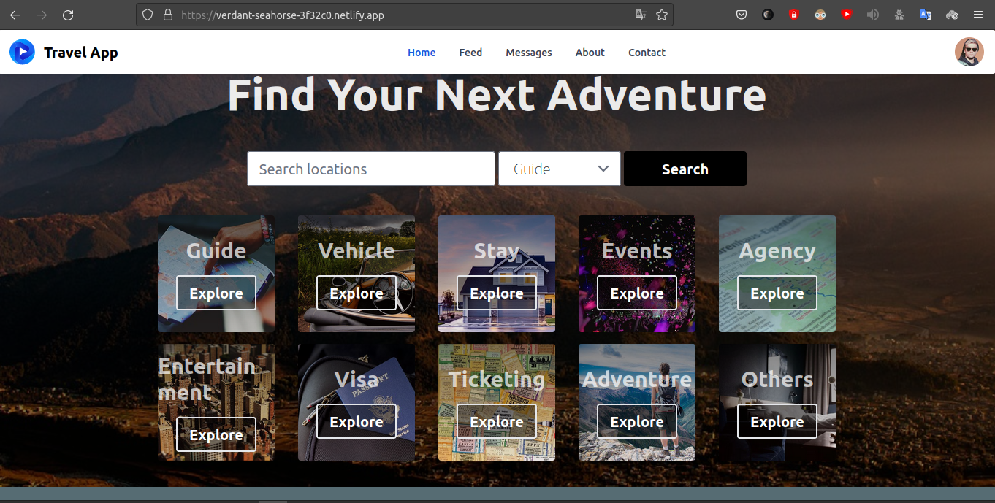Focus the Search locations field
This screenshot has height=503, width=995.
click(x=371, y=169)
